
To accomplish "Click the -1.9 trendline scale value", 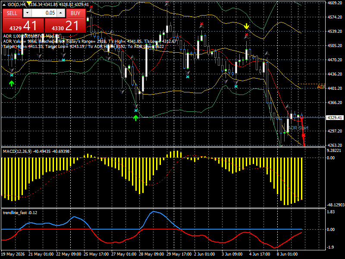I will click(x=331, y=247).
